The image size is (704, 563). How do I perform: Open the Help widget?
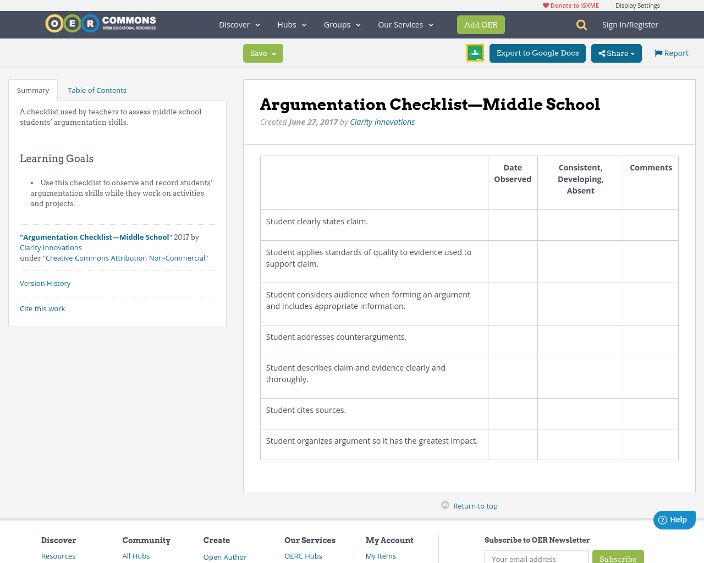tap(673, 519)
